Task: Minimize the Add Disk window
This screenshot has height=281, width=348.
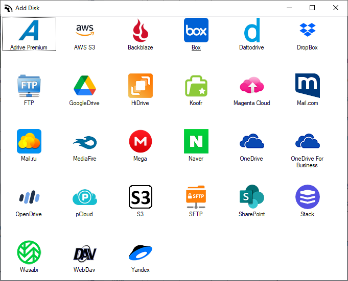Action: 289,8
